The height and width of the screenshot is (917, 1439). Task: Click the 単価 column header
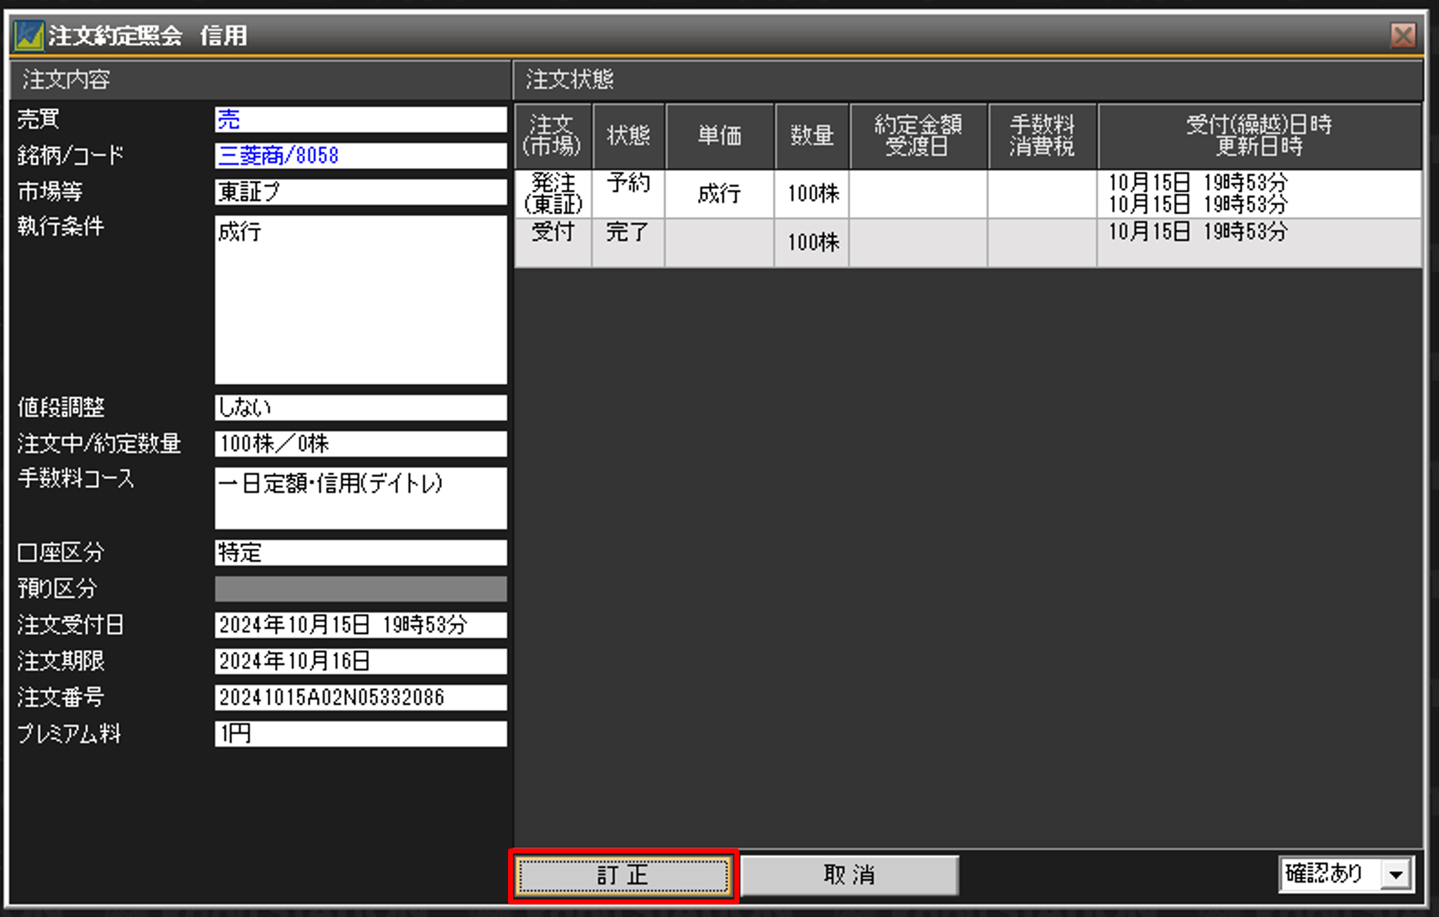pos(720,136)
